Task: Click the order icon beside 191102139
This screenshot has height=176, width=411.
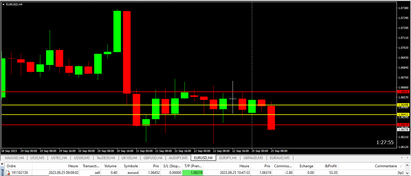Action: (8, 173)
